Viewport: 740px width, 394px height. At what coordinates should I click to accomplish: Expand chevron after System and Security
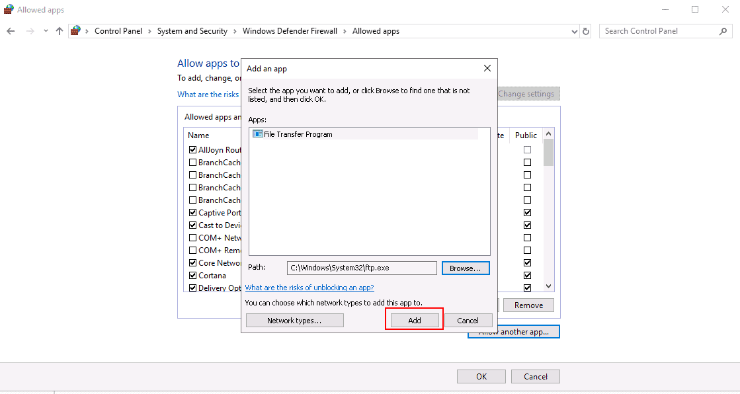point(235,31)
